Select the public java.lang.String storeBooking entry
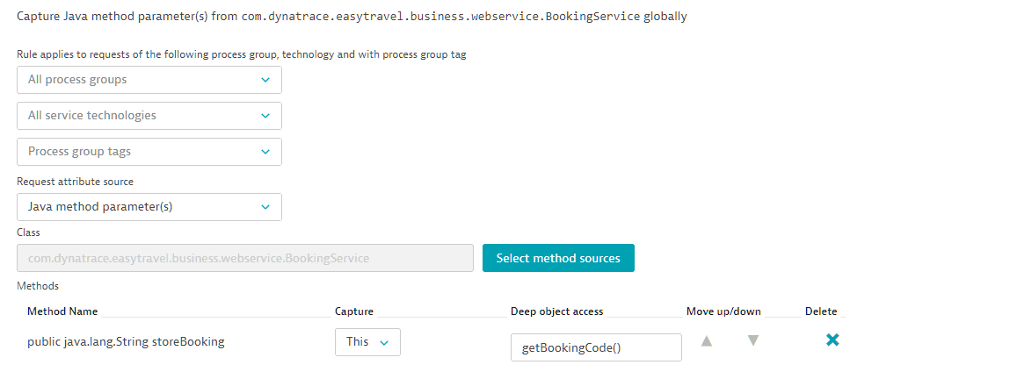1017x372 pixels. click(x=126, y=342)
